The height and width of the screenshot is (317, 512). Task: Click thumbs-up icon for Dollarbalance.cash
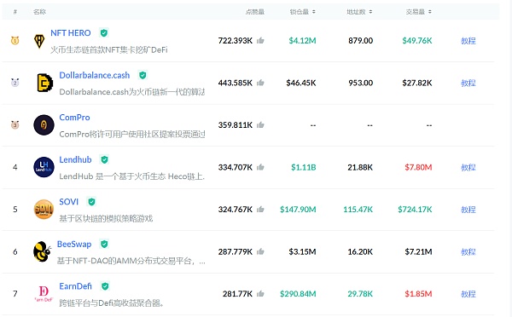point(260,83)
